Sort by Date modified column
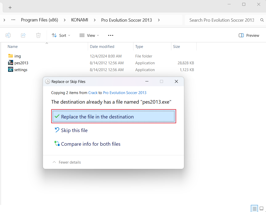 pyautogui.click(x=102, y=47)
